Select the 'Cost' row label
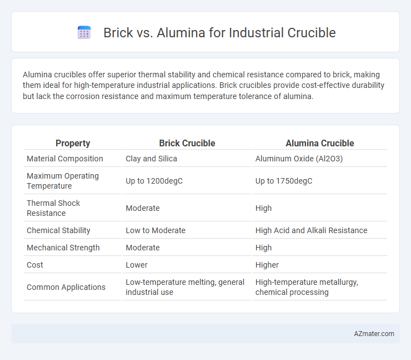 [x=35, y=265]
